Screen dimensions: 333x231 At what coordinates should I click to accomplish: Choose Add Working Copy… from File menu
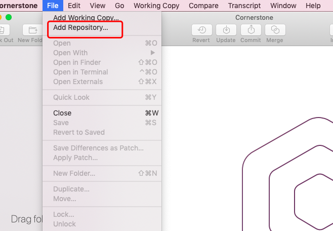tap(102, 17)
